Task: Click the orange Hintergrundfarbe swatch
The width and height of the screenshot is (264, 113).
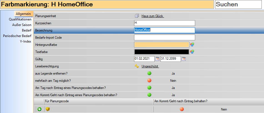Action: 161,44
